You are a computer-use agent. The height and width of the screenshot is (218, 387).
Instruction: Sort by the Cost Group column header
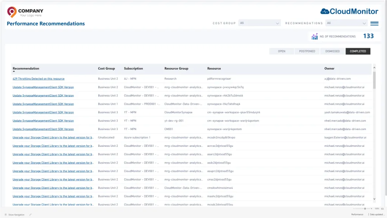pos(106,69)
